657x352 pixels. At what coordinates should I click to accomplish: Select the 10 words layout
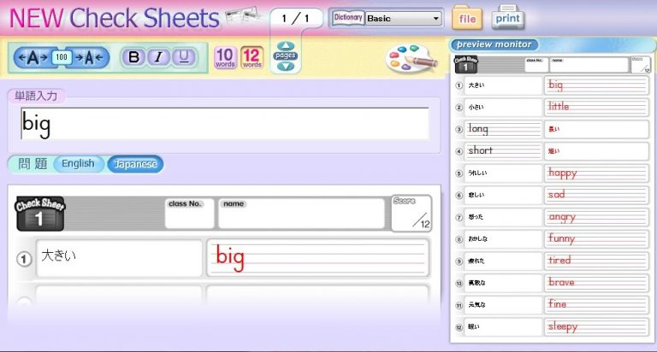click(225, 57)
